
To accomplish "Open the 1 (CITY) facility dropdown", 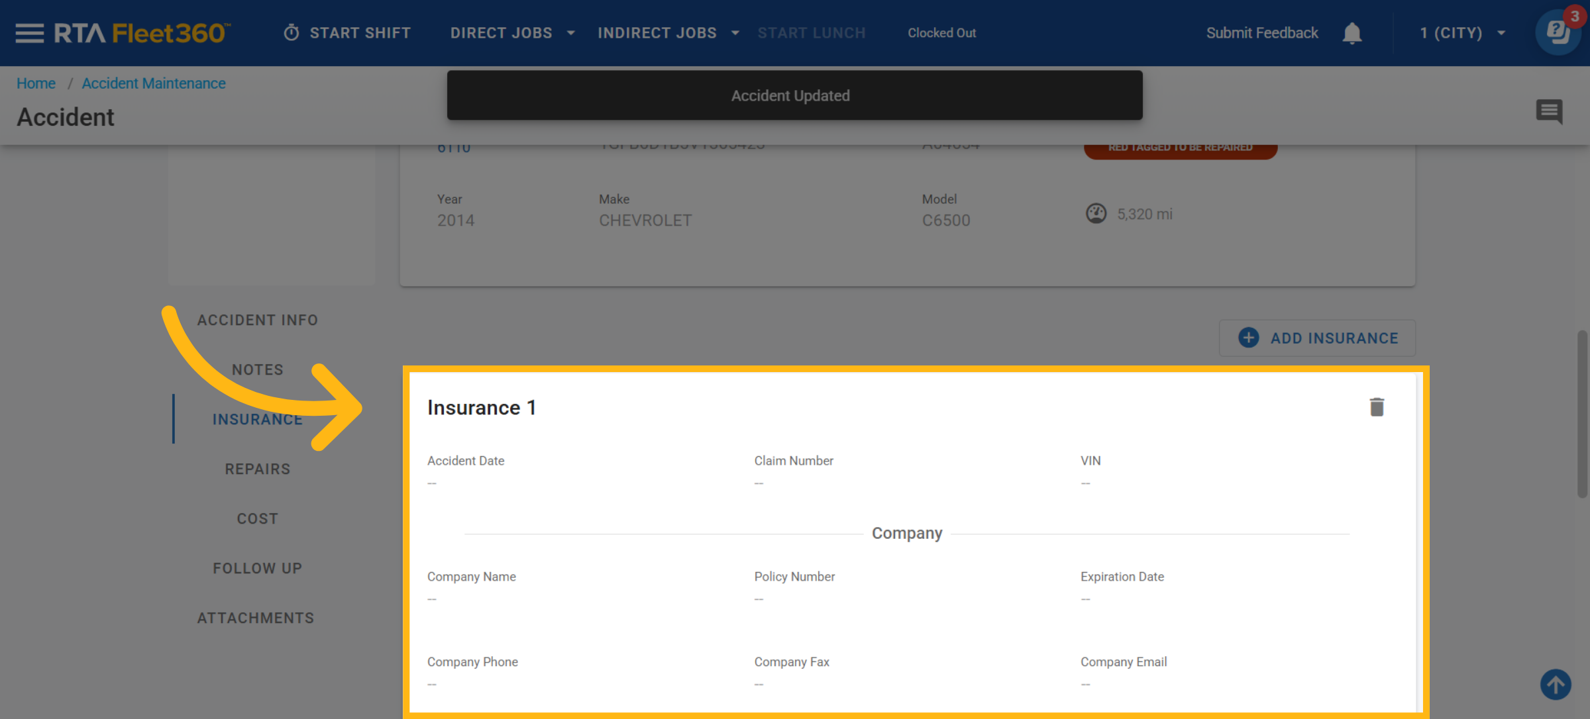I will 1462,33.
